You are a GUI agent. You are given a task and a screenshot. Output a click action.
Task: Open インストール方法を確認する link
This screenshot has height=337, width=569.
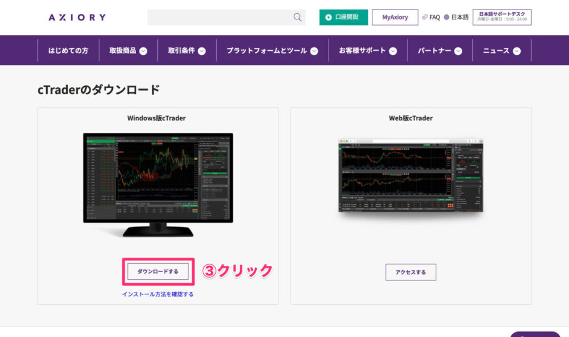[158, 294]
